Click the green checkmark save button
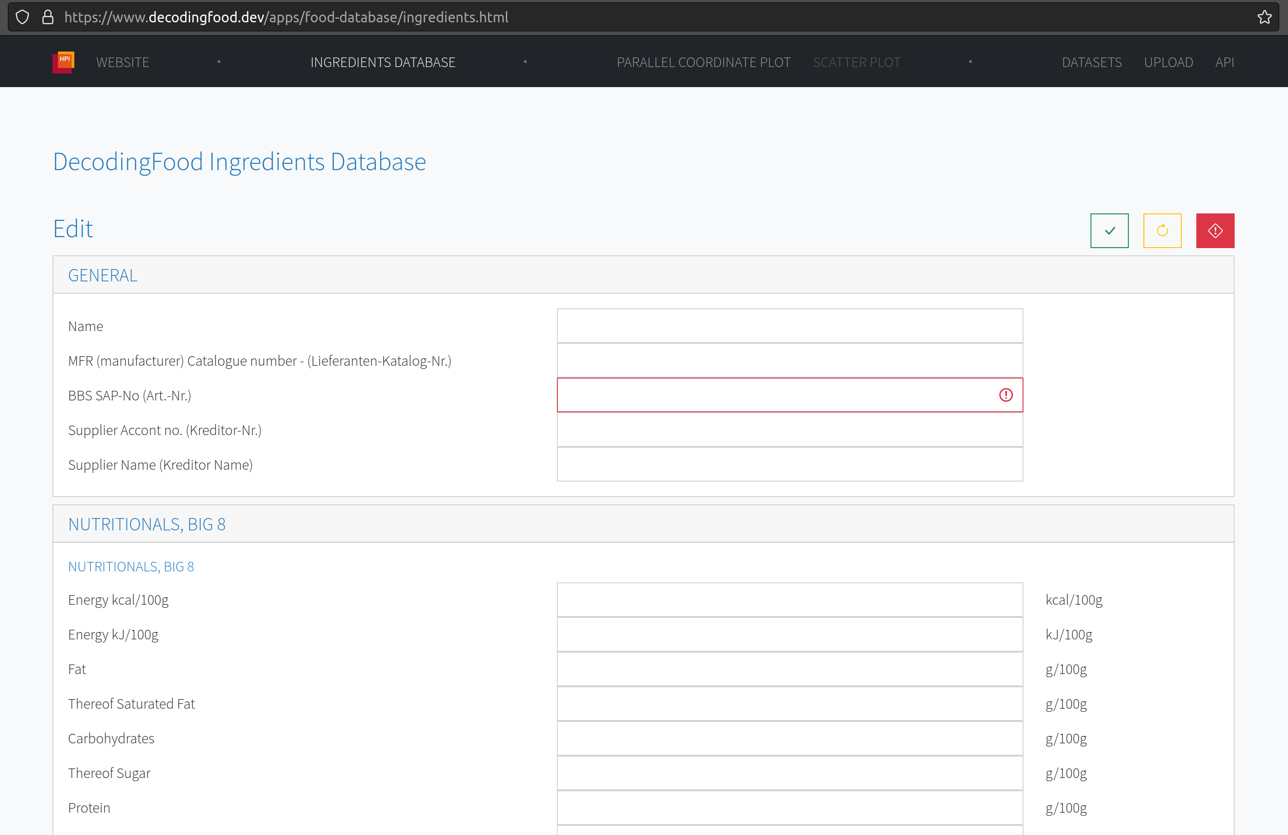The height and width of the screenshot is (835, 1288). coord(1109,231)
